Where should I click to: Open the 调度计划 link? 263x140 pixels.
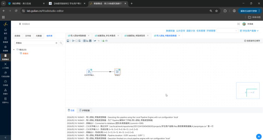(190, 31)
